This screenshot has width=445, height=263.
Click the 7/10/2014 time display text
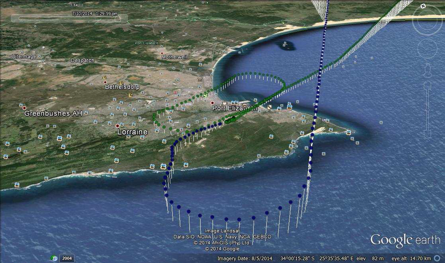pos(94,14)
